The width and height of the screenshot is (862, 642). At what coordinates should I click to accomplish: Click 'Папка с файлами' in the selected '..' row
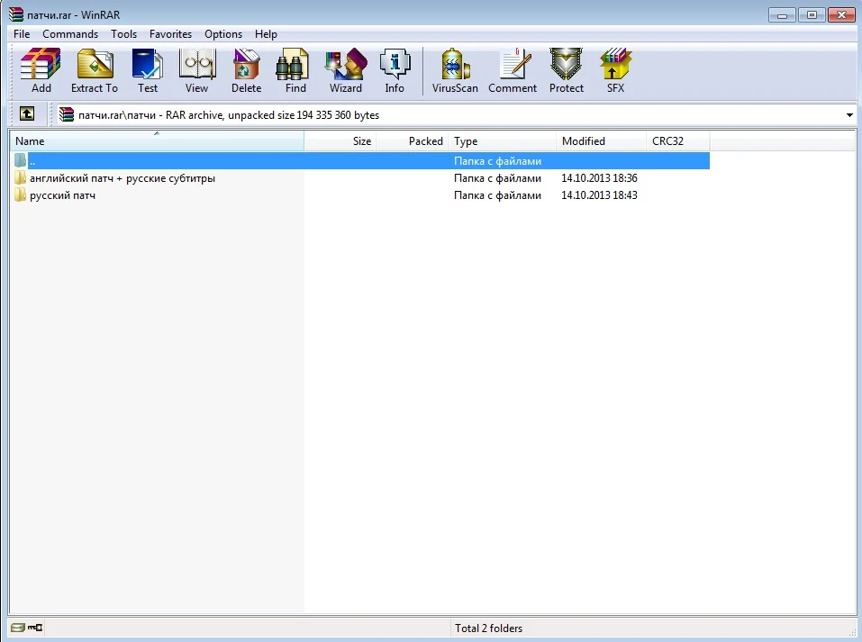(x=497, y=161)
